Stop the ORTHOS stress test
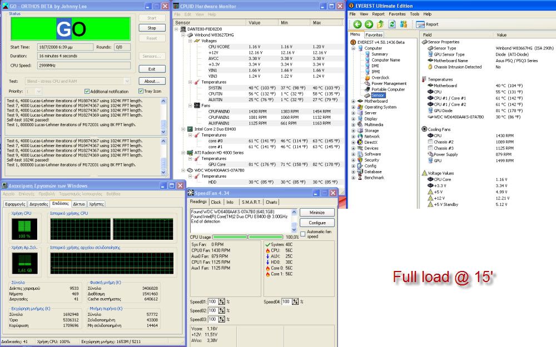556x347 pixels. 151,28
